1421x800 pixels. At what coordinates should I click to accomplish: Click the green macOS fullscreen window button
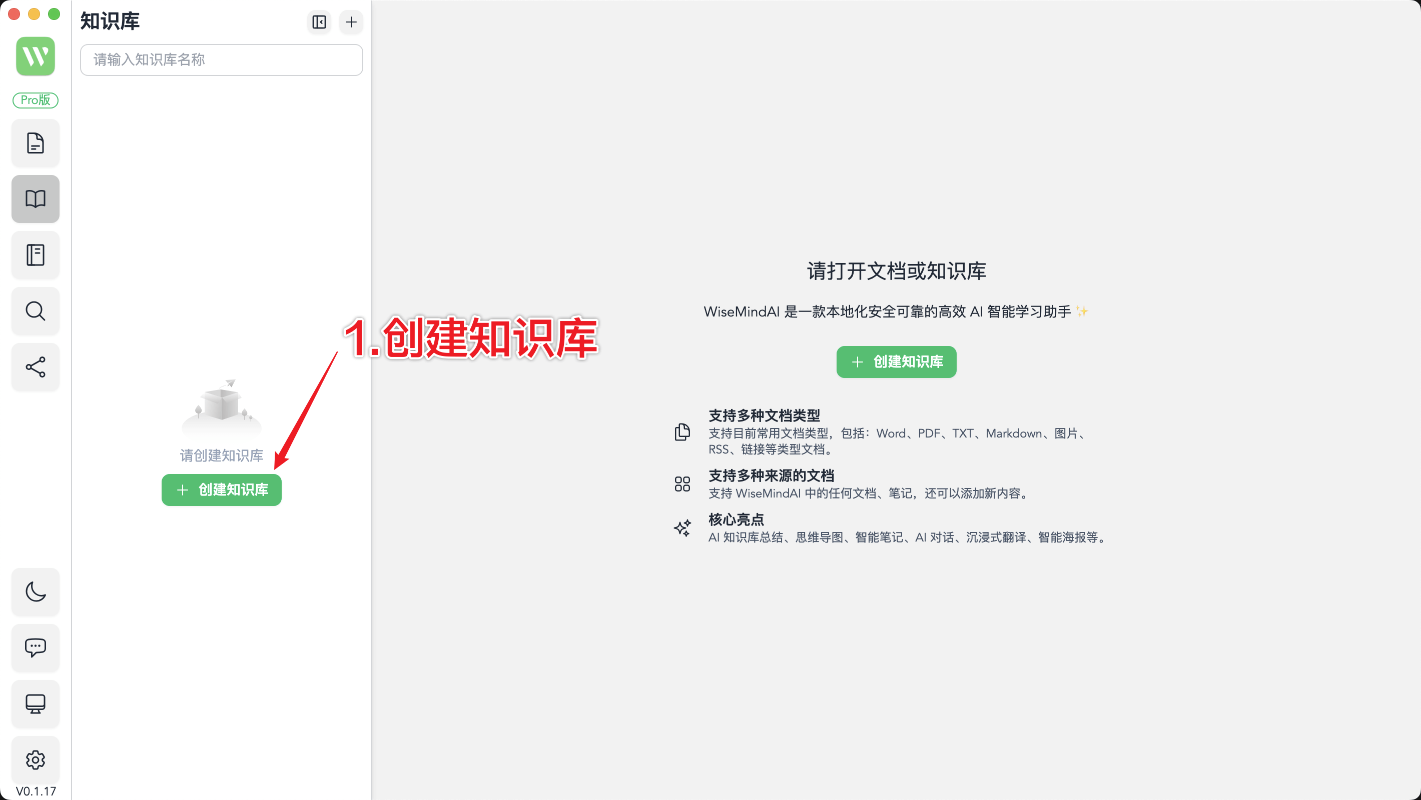tap(54, 14)
